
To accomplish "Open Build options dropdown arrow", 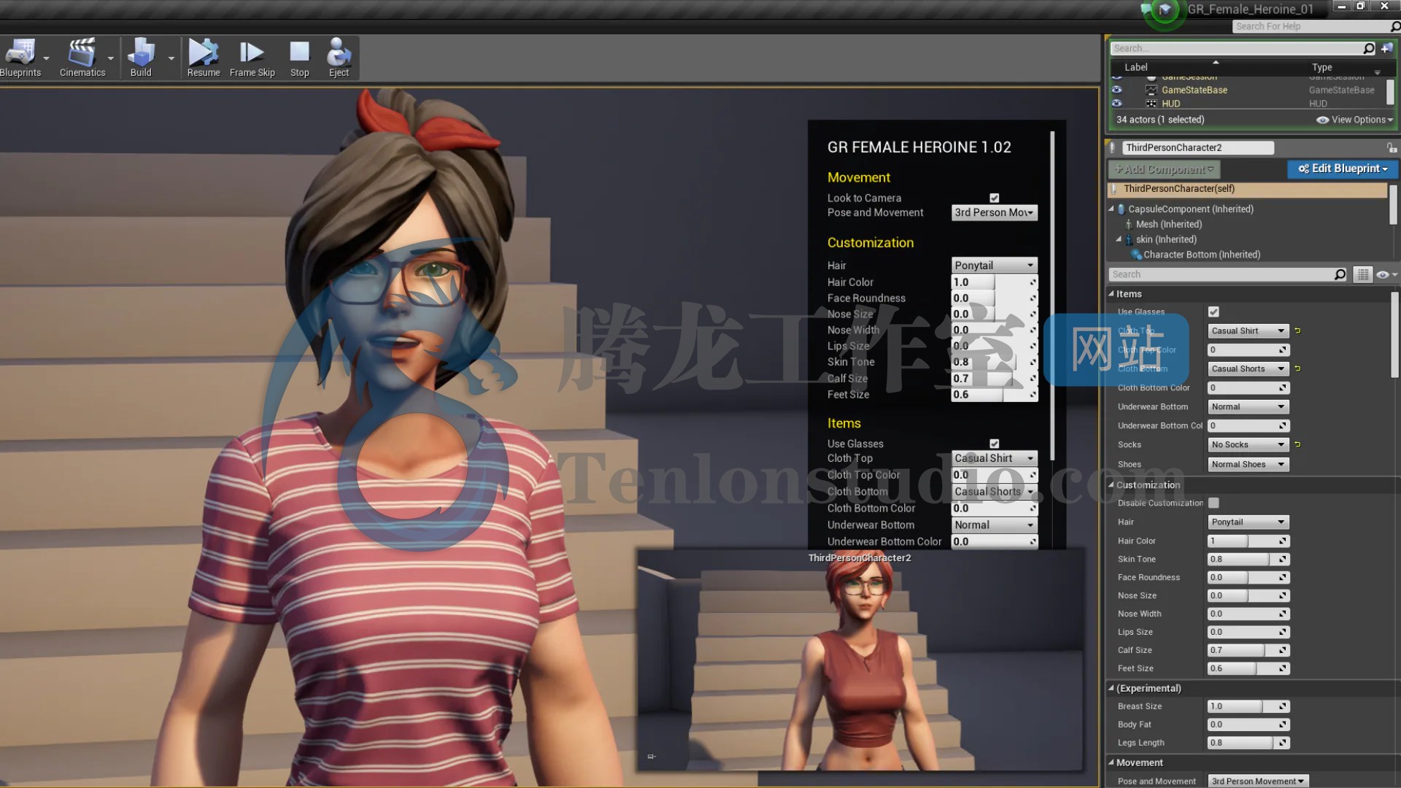I will coord(171,58).
